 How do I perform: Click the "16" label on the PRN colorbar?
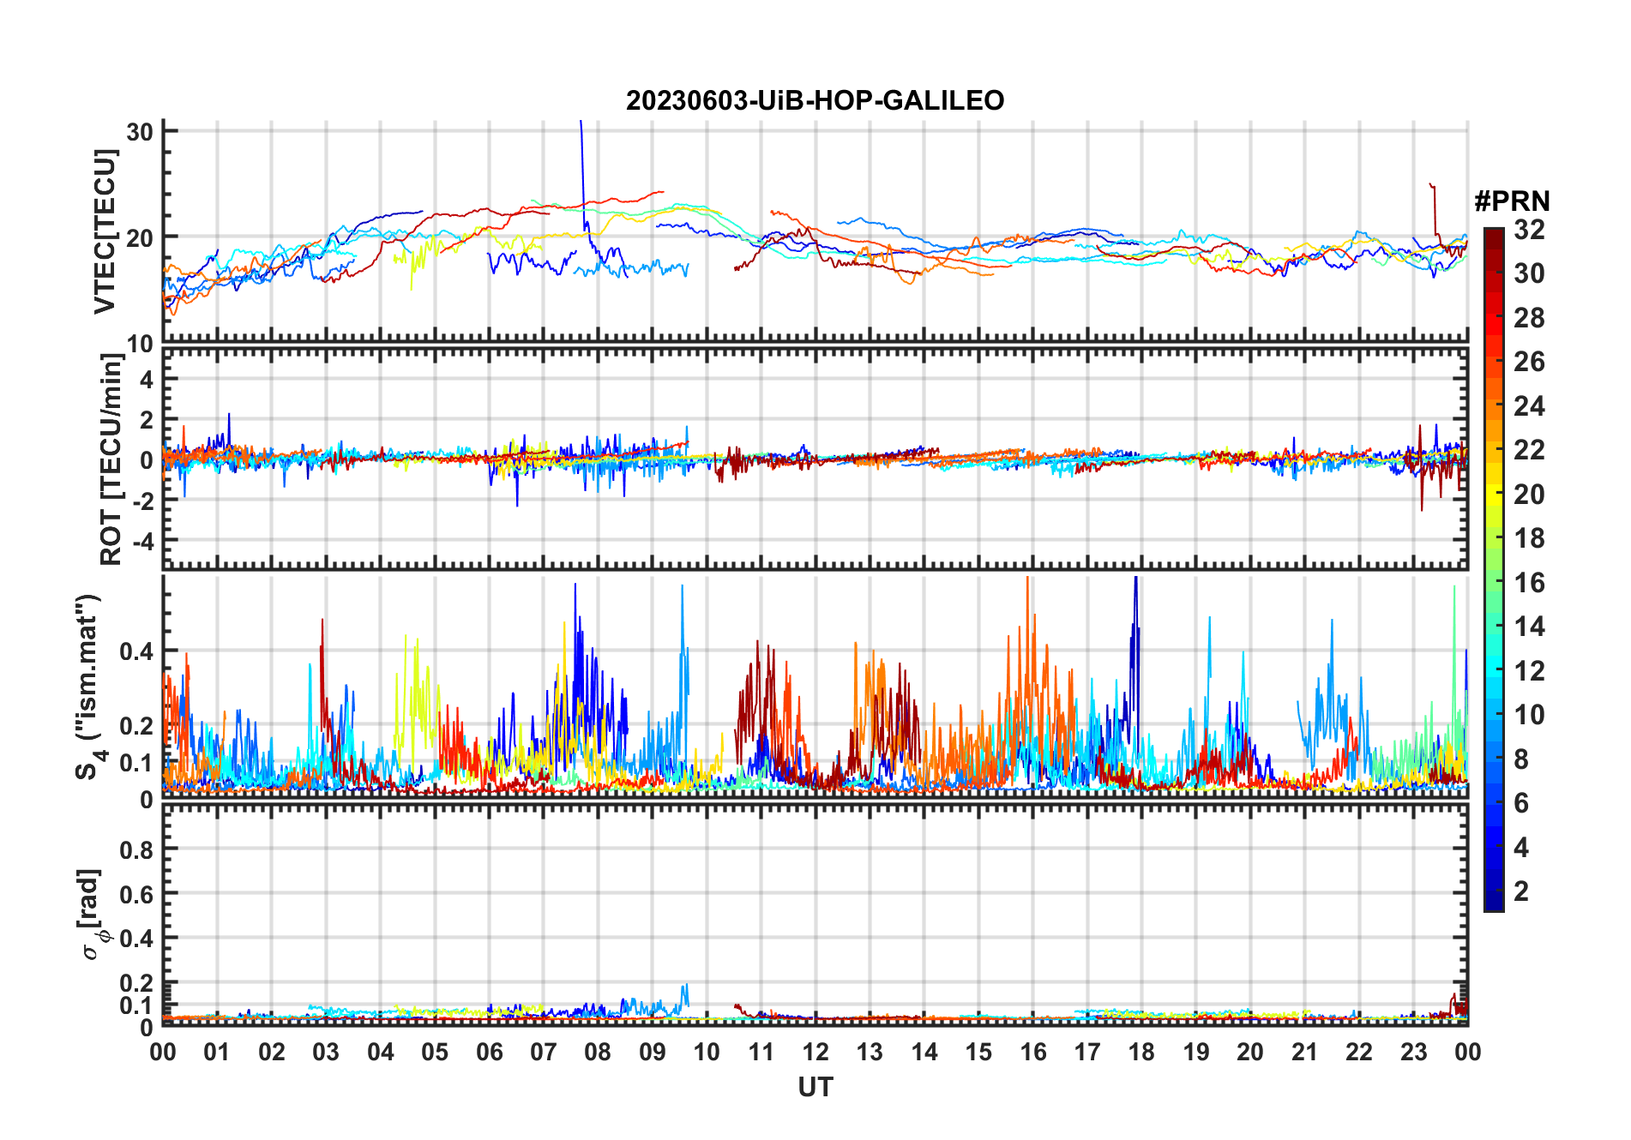pyautogui.click(x=1529, y=583)
